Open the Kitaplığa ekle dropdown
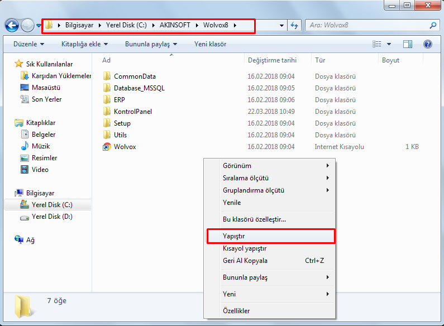Screen dimensions: 444x326 (84, 44)
